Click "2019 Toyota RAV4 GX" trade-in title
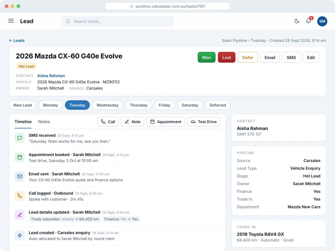Viewport: 335px width, 251px height. pyautogui.click(x=260, y=234)
